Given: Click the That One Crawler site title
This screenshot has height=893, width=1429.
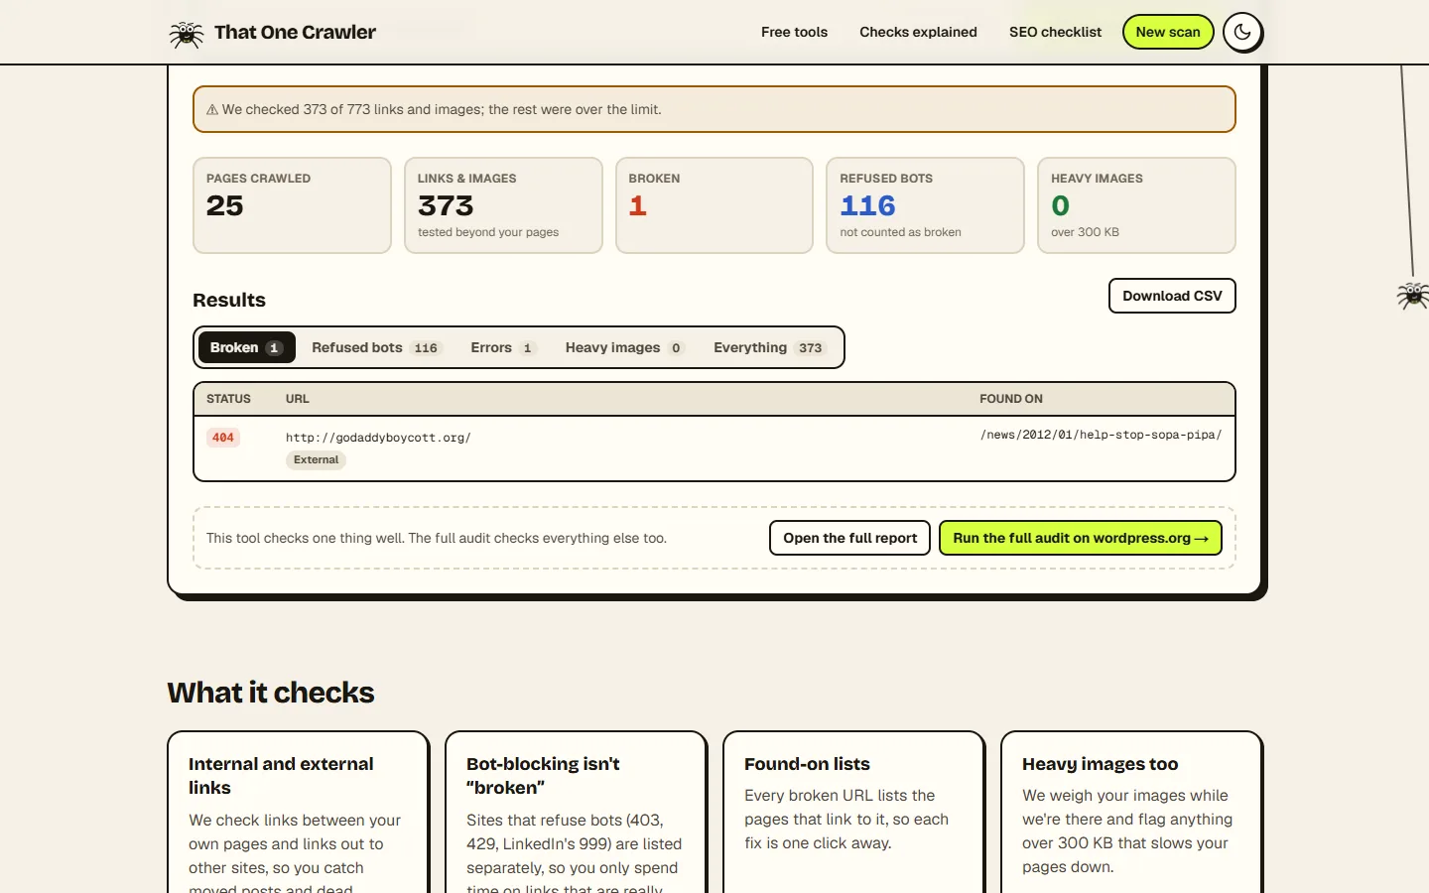Looking at the screenshot, I should point(295,32).
